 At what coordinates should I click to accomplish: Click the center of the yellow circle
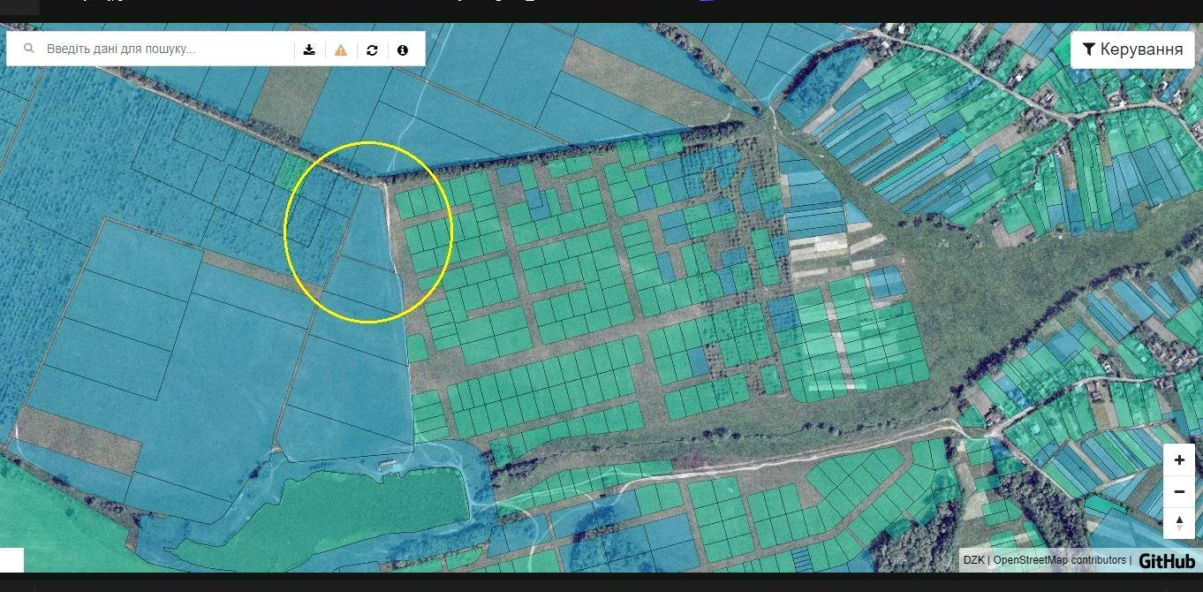368,232
